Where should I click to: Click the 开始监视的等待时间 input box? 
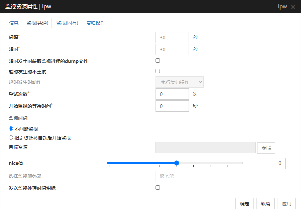click(172, 106)
